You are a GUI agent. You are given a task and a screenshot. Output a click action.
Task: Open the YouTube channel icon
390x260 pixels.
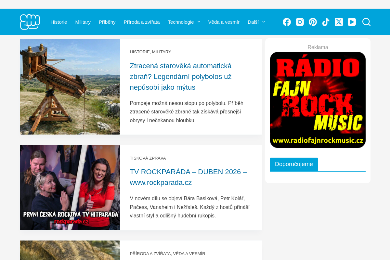point(352,22)
